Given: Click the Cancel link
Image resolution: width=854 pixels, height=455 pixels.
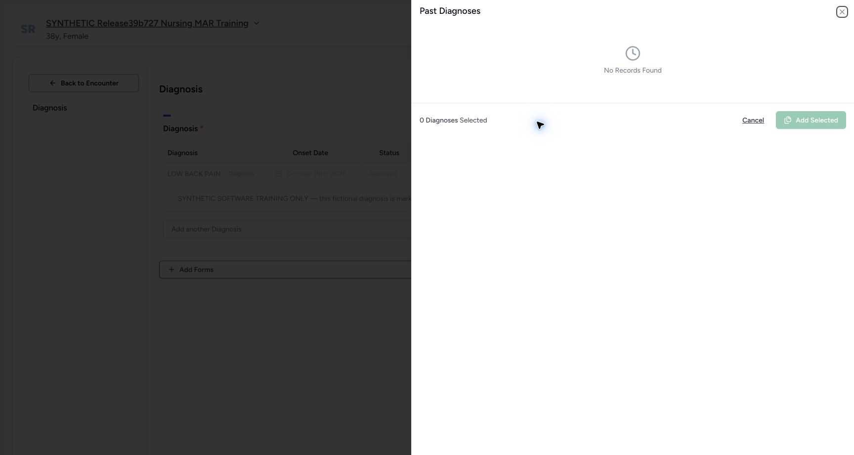Looking at the screenshot, I should tap(753, 120).
